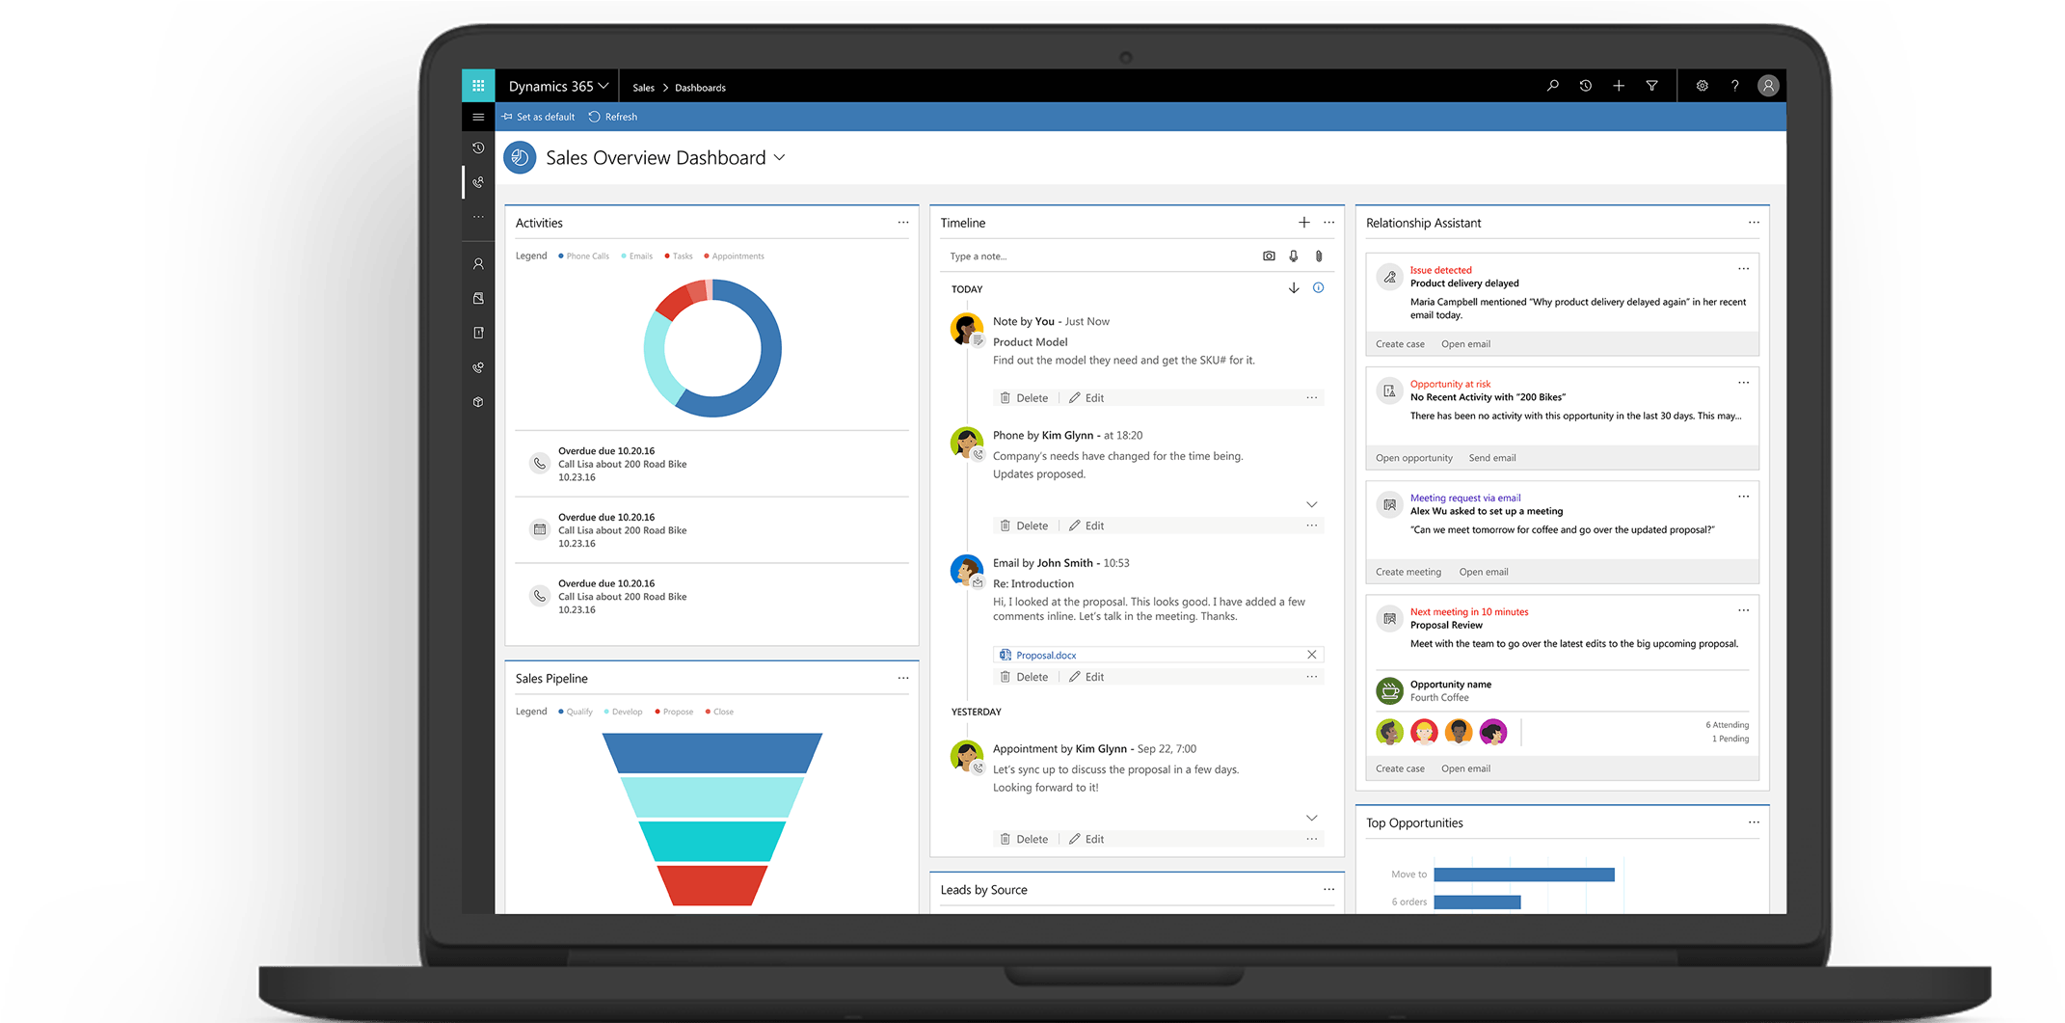2065x1023 pixels.
Task: Open the settings gear icon
Action: point(1702,86)
